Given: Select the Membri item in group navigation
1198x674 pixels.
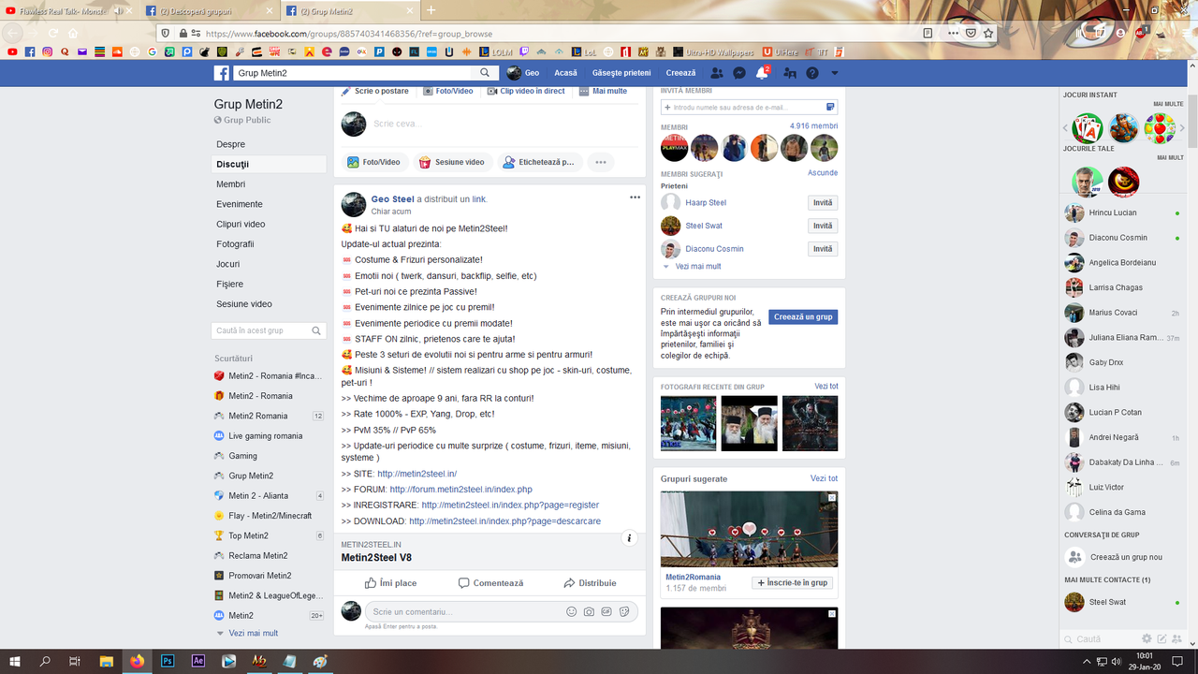Looking at the screenshot, I should coord(231,184).
